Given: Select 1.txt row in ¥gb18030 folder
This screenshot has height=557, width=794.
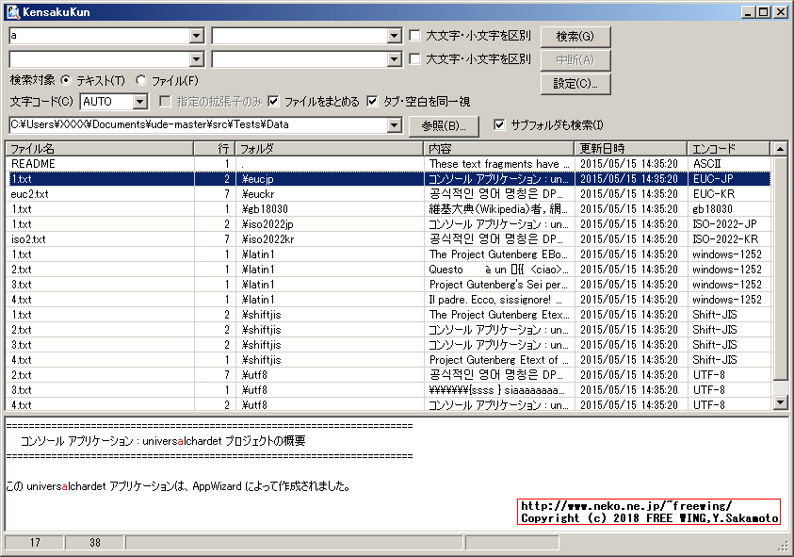Looking at the screenshot, I should tap(388, 209).
